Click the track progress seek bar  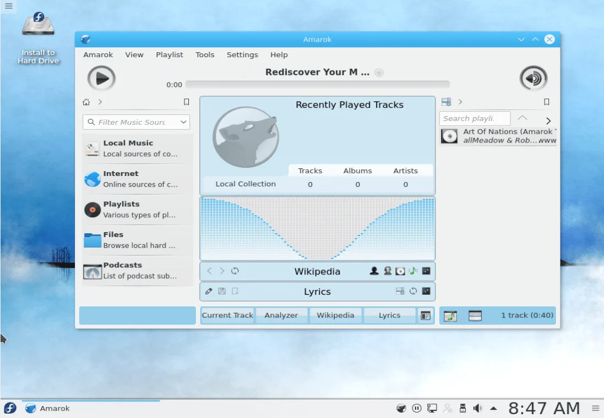pos(317,84)
